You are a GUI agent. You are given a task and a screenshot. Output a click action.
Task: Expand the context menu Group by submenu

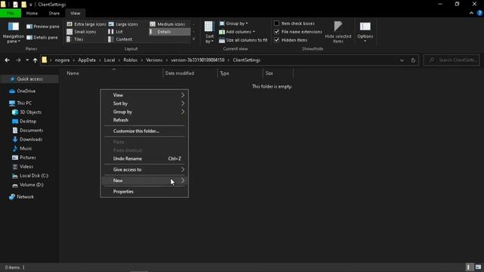point(144,112)
